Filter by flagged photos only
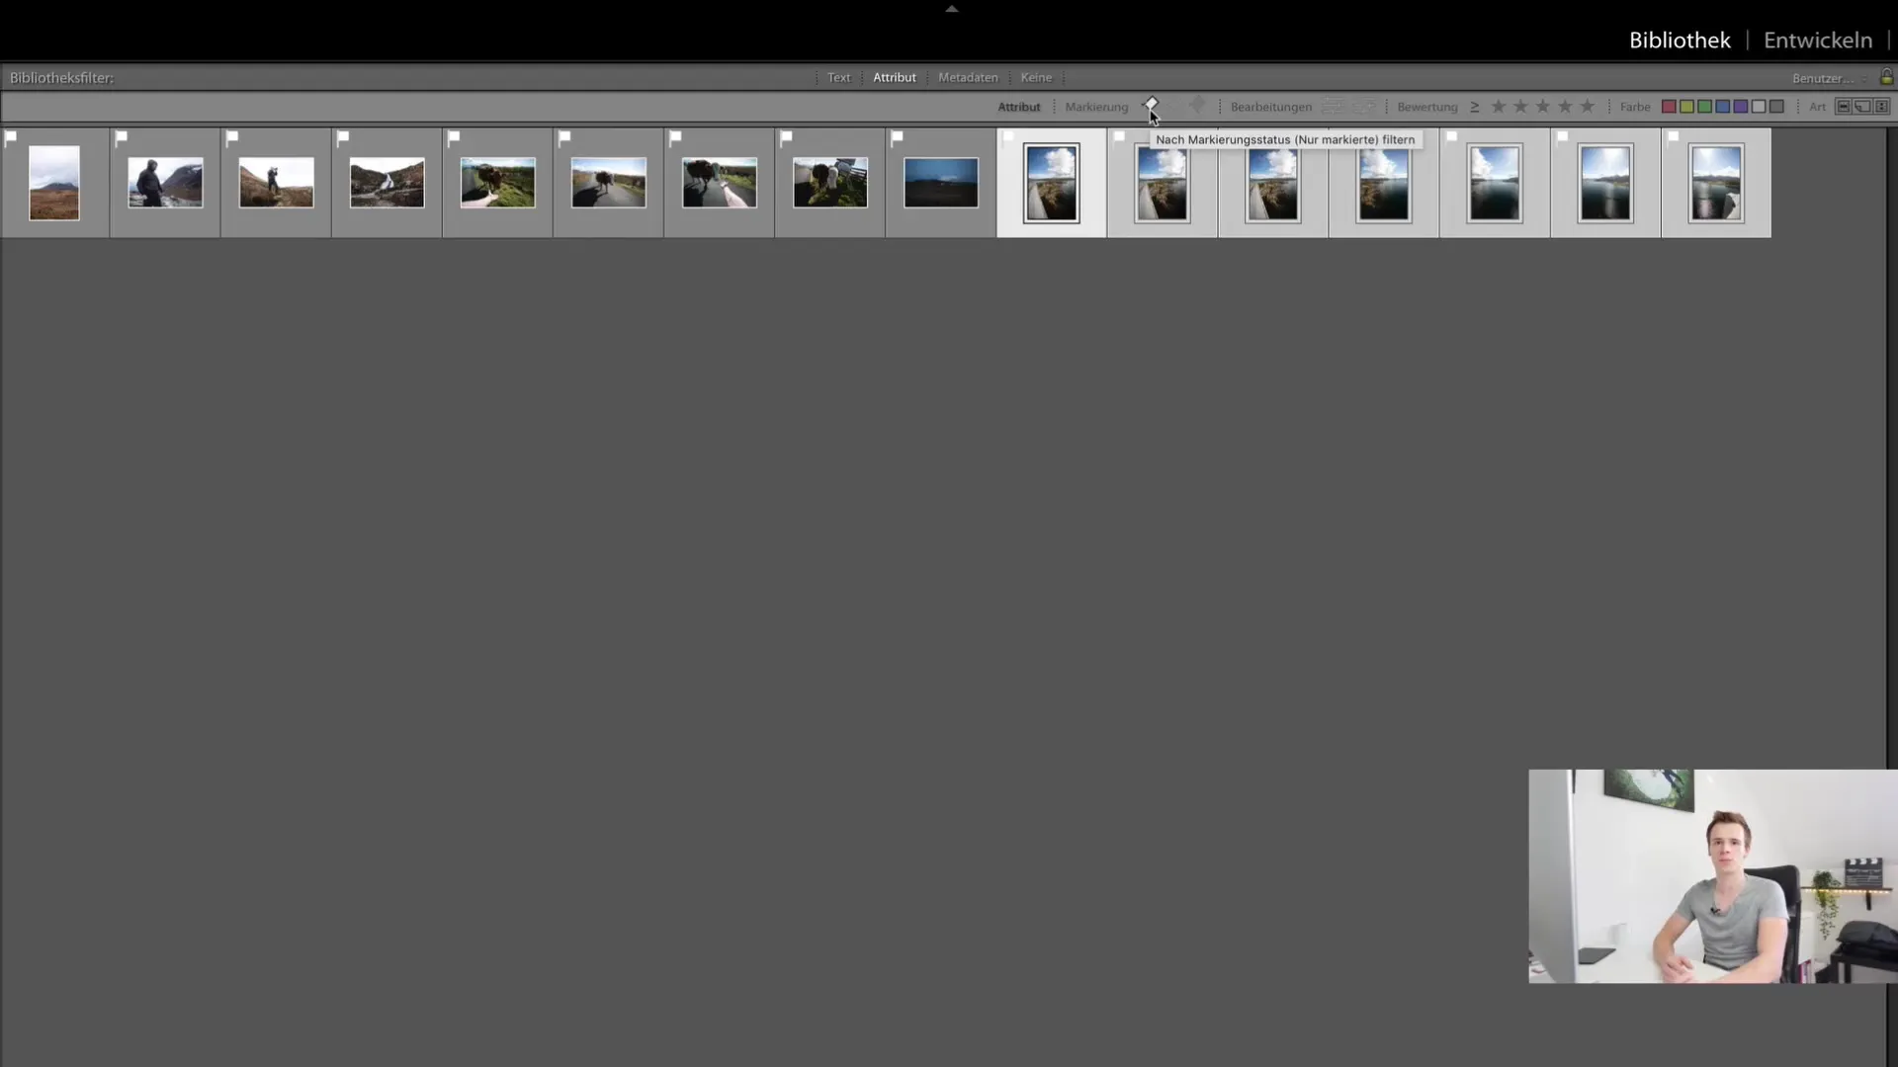Screen dimensions: 1898x1067 point(1152,105)
